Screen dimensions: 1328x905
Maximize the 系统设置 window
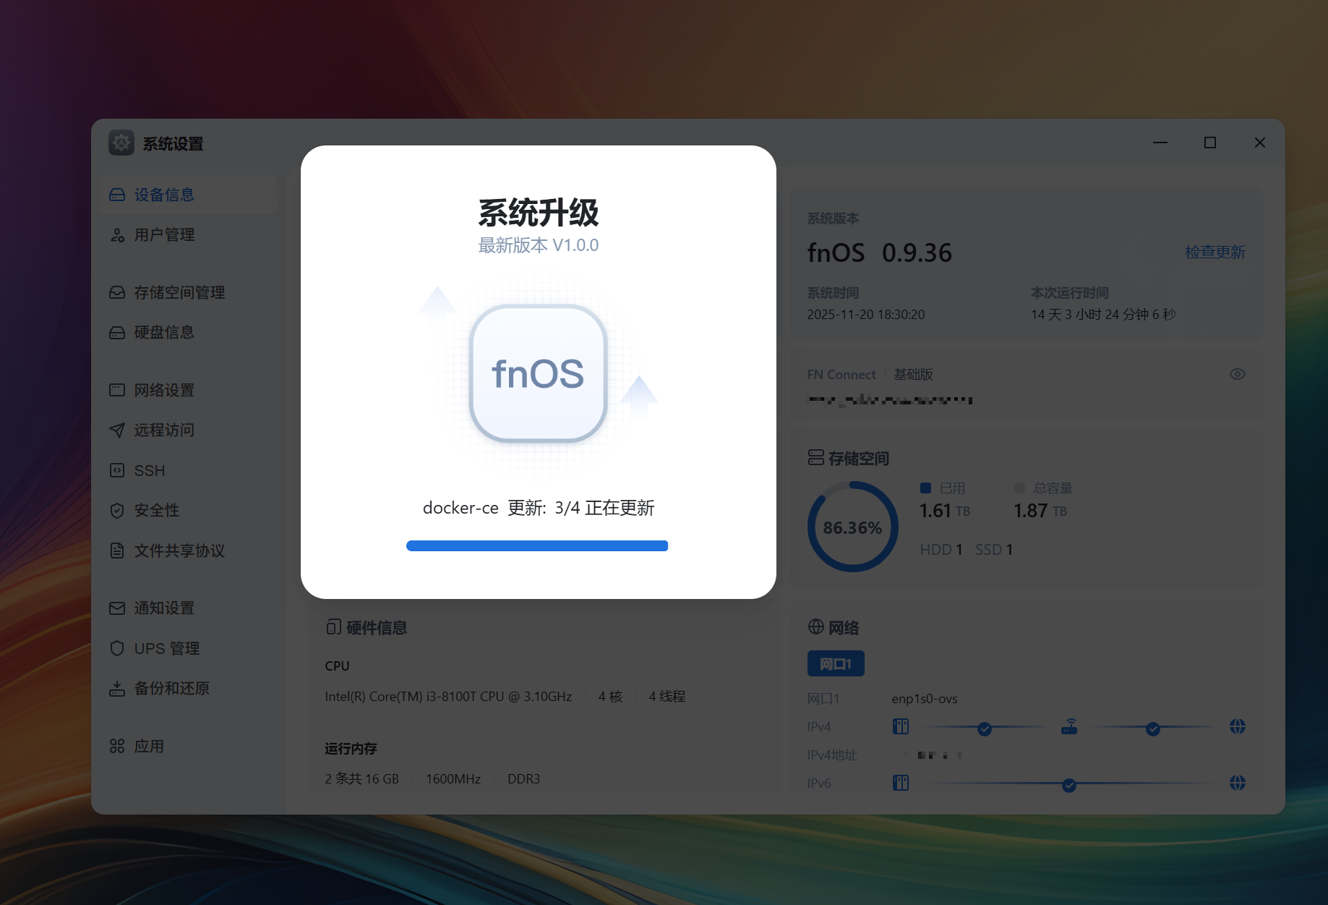click(x=1210, y=143)
